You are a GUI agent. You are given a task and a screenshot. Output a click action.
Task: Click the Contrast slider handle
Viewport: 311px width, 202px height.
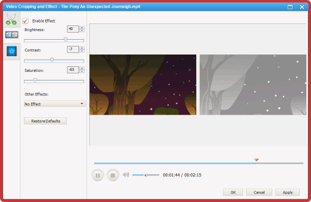52,60
